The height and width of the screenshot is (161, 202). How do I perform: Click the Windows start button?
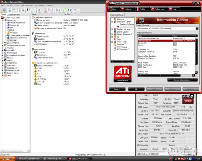pyautogui.click(x=7, y=159)
